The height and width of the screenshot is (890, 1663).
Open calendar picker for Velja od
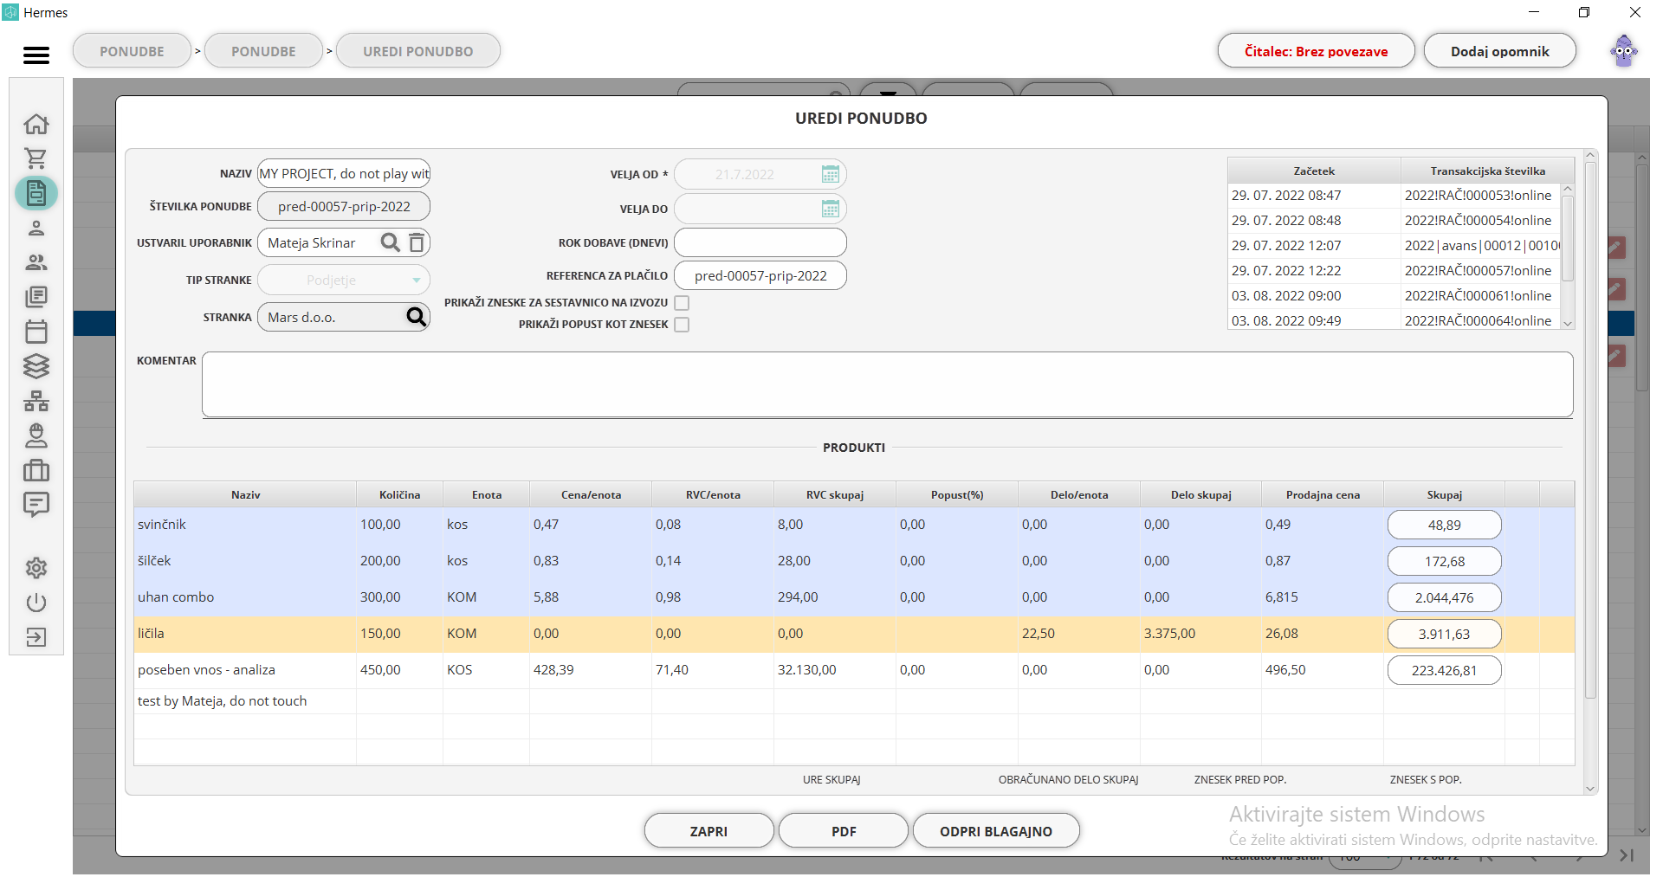coord(830,174)
